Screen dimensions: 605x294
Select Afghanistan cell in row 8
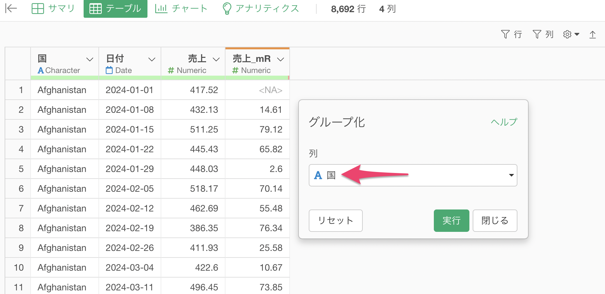tap(65, 228)
